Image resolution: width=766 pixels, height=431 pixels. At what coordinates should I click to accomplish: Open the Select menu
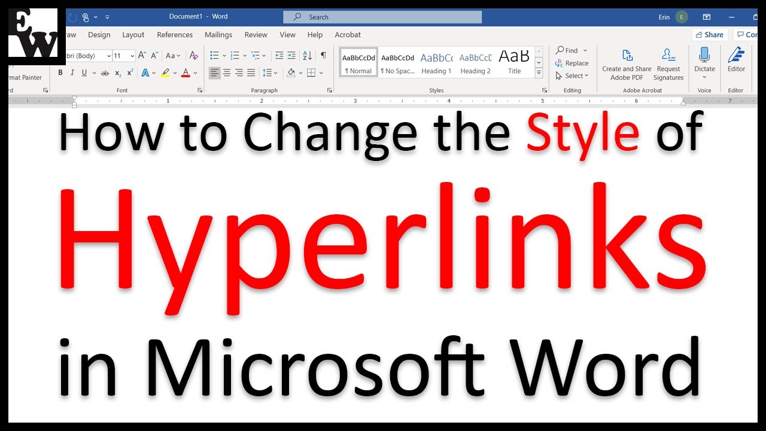coord(572,75)
